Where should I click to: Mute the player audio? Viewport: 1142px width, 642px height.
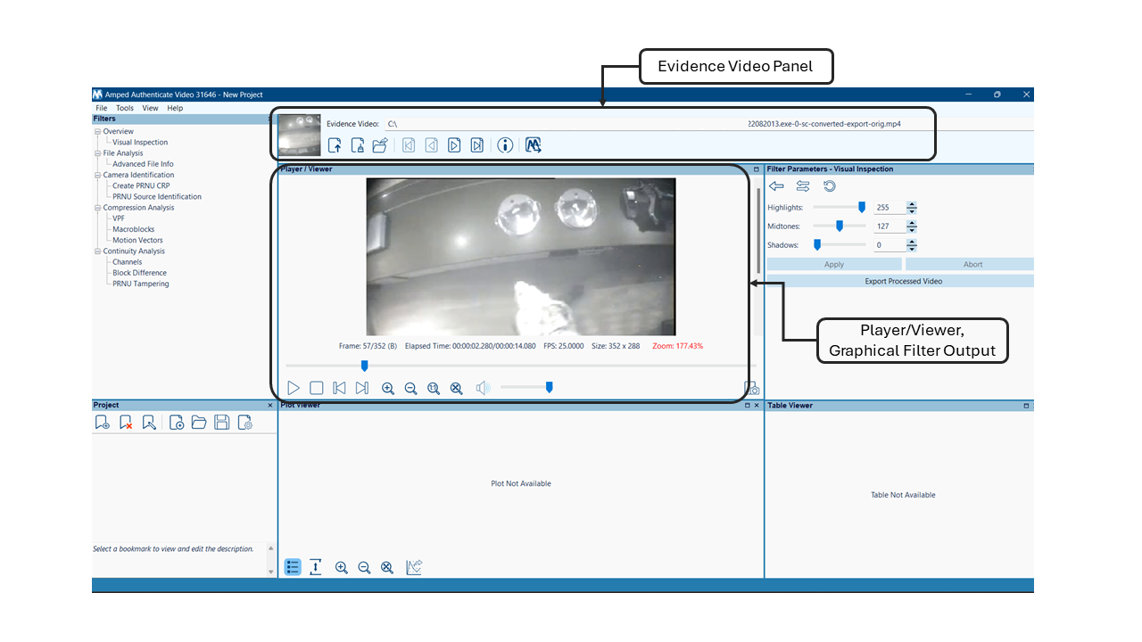(483, 387)
